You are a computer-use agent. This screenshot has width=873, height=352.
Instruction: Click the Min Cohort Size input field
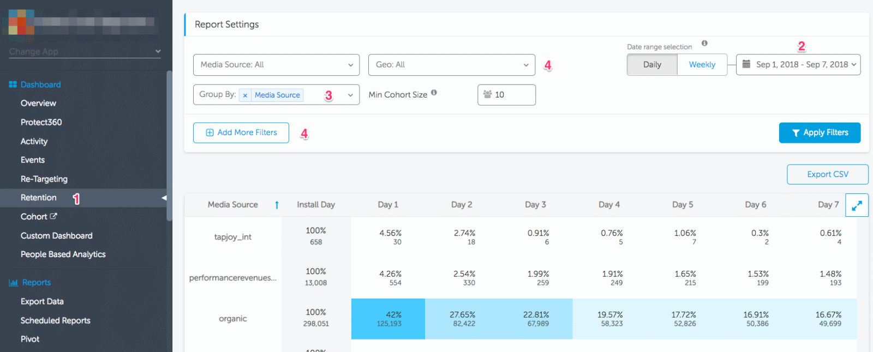click(506, 95)
